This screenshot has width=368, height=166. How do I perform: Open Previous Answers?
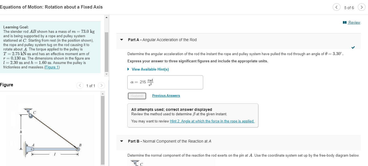pyautogui.click(x=166, y=95)
